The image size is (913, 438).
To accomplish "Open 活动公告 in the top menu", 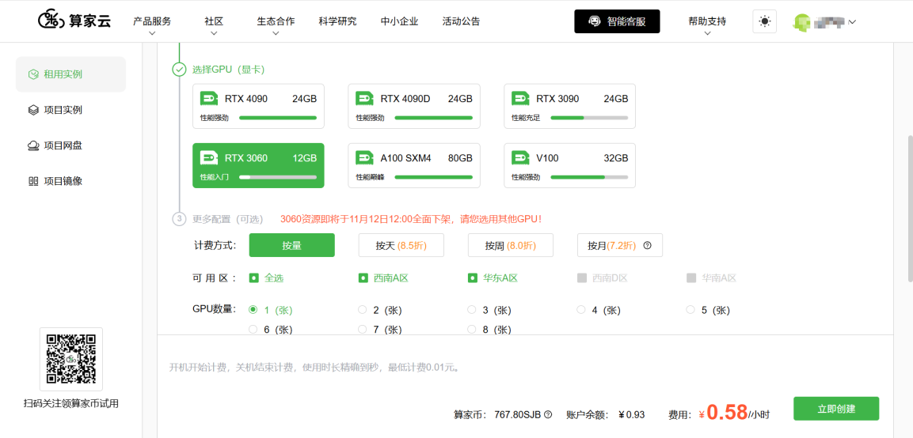I will click(461, 21).
